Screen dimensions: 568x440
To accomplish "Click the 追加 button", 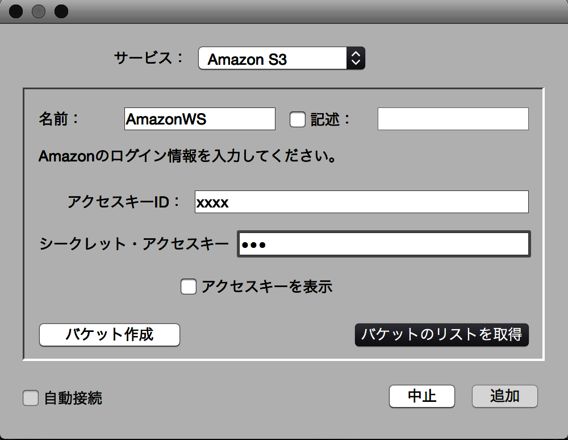I will (504, 396).
